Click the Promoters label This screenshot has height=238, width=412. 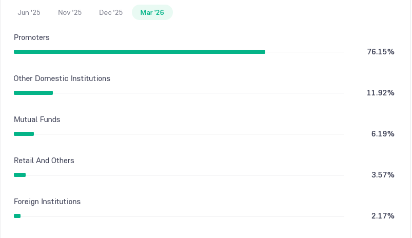click(31, 37)
